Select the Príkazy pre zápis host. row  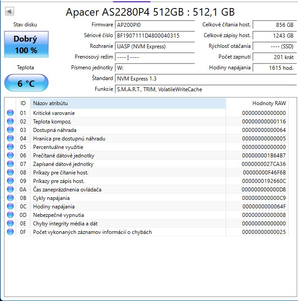point(146,181)
